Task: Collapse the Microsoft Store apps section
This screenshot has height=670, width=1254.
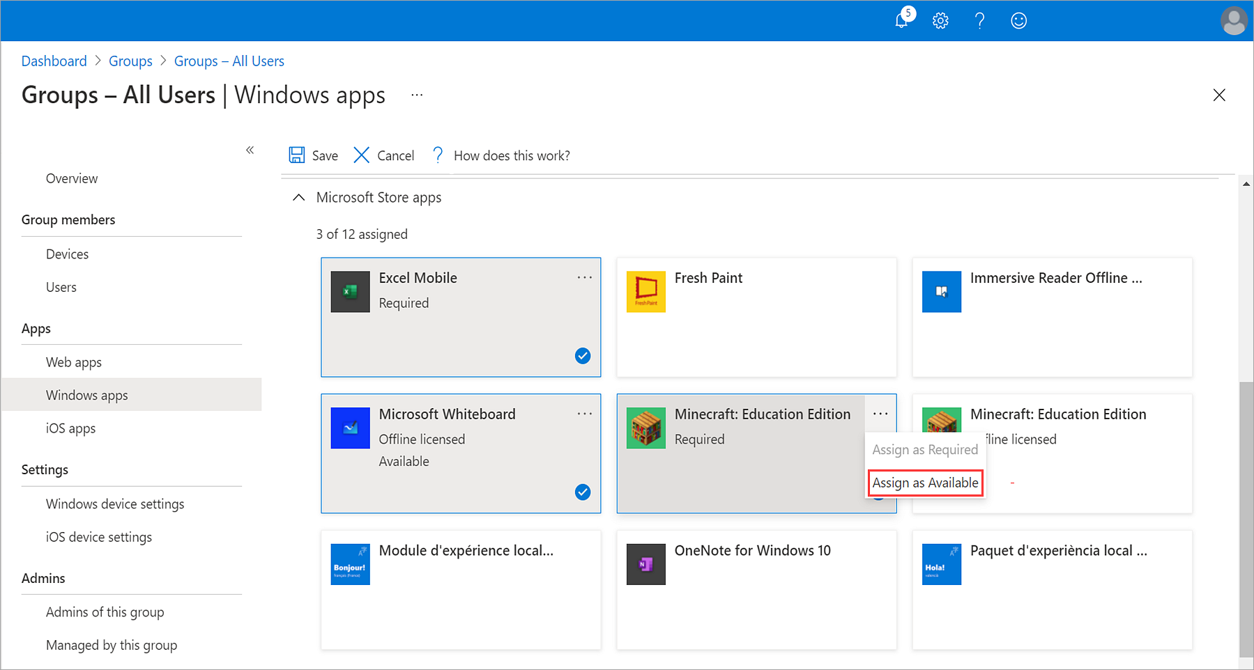Action: 298,198
